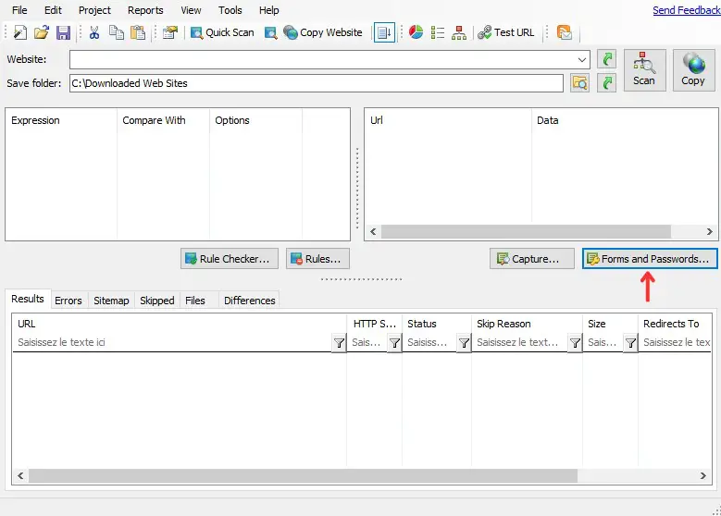Click the Paste clipboard icon

(138, 32)
